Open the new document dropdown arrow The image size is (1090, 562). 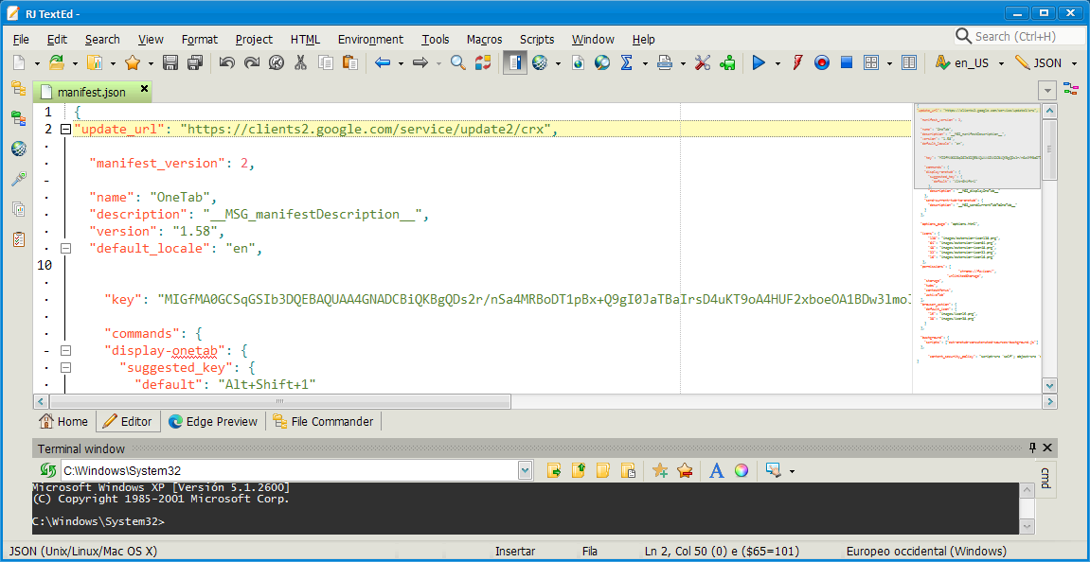pos(37,63)
